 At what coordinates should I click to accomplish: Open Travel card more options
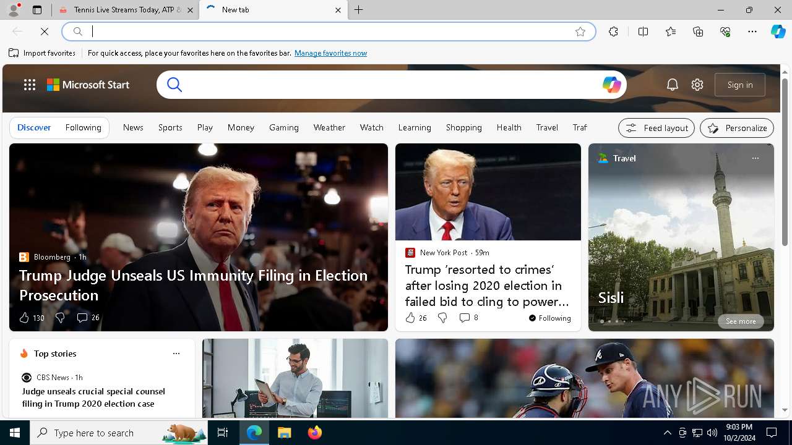(755, 158)
